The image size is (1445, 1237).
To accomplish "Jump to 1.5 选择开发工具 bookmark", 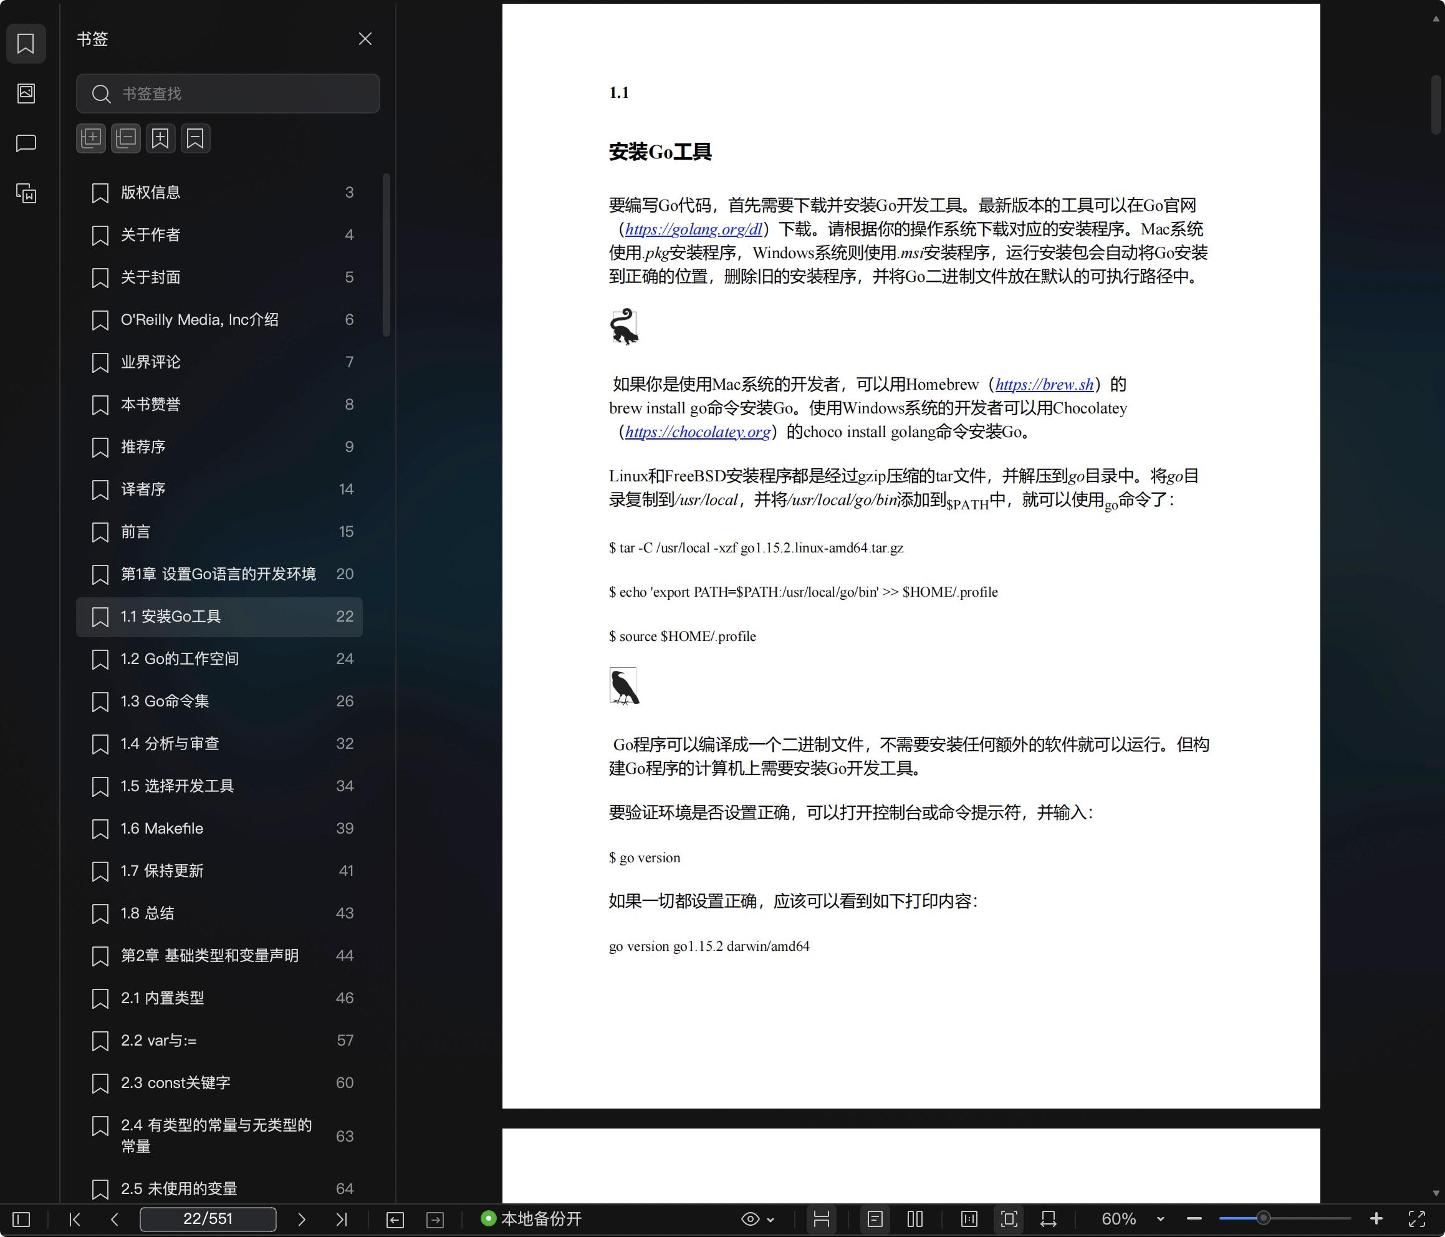I will click(219, 786).
